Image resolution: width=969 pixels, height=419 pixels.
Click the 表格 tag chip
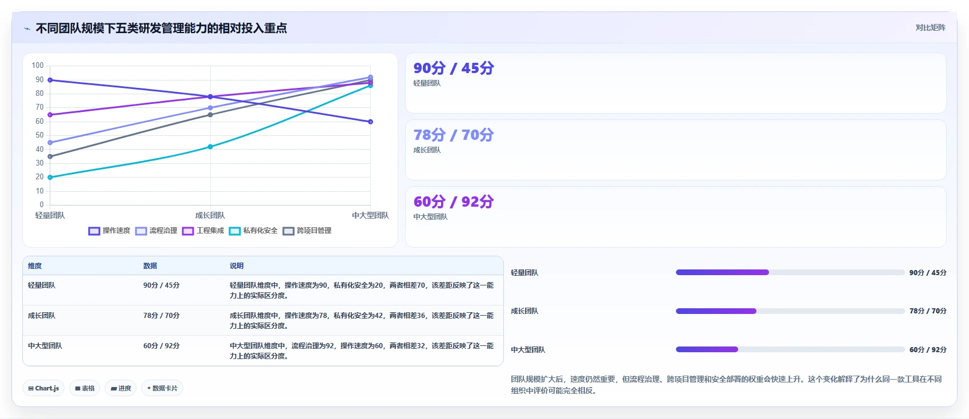point(85,388)
